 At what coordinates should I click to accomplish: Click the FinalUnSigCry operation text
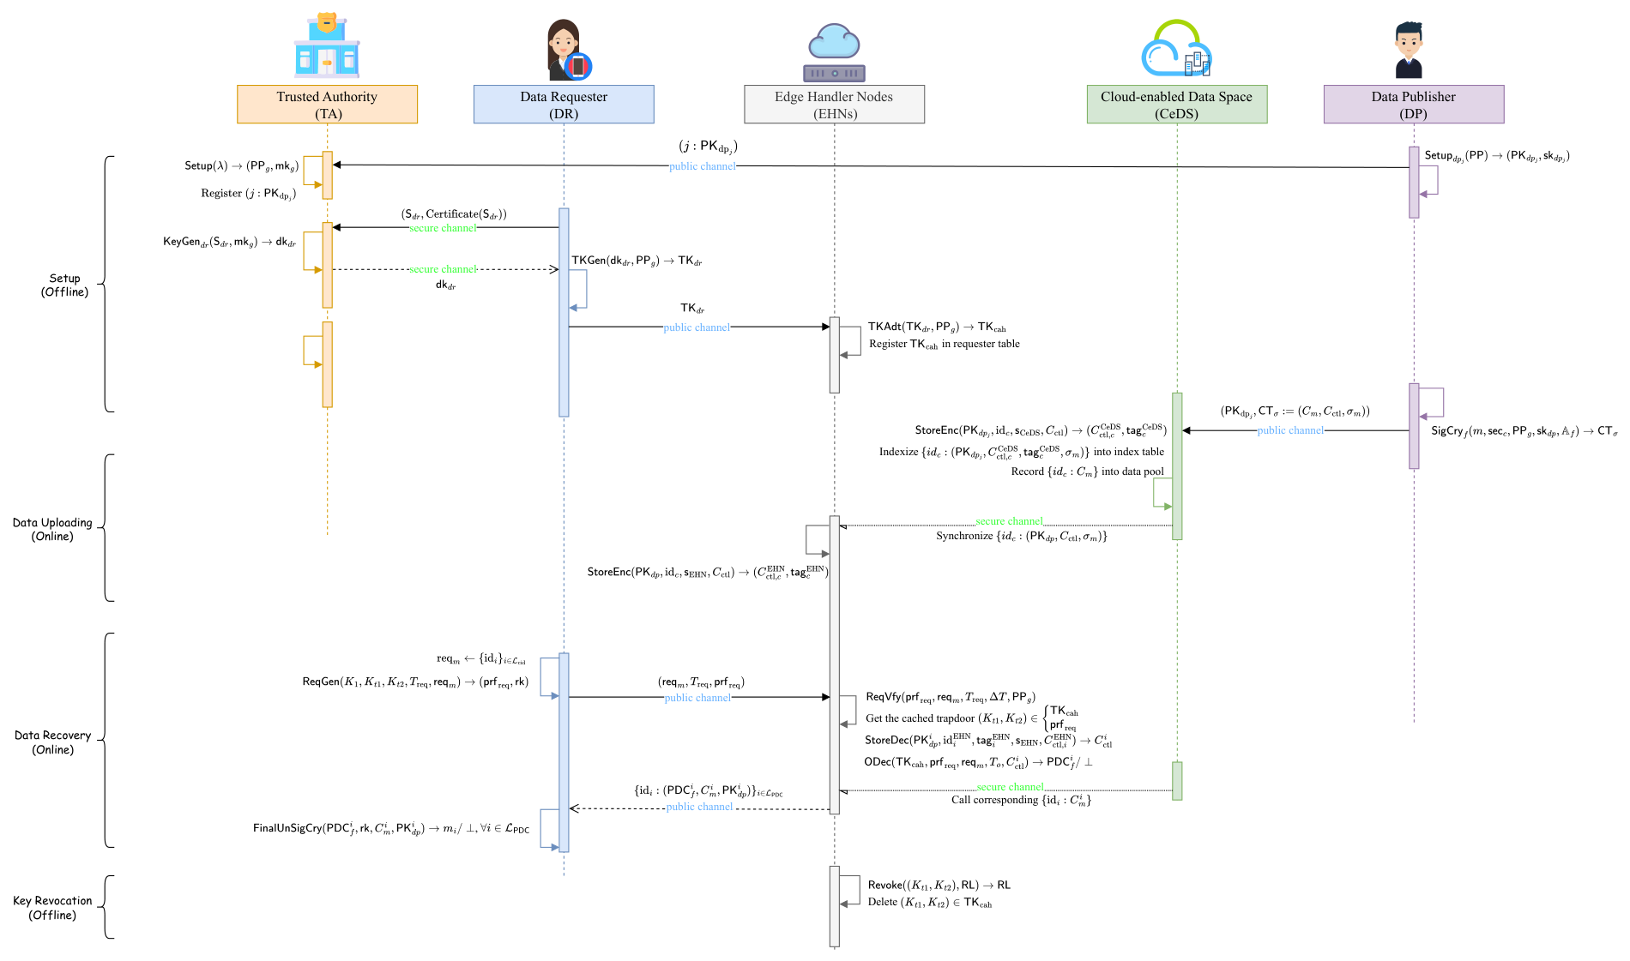pos(391,829)
